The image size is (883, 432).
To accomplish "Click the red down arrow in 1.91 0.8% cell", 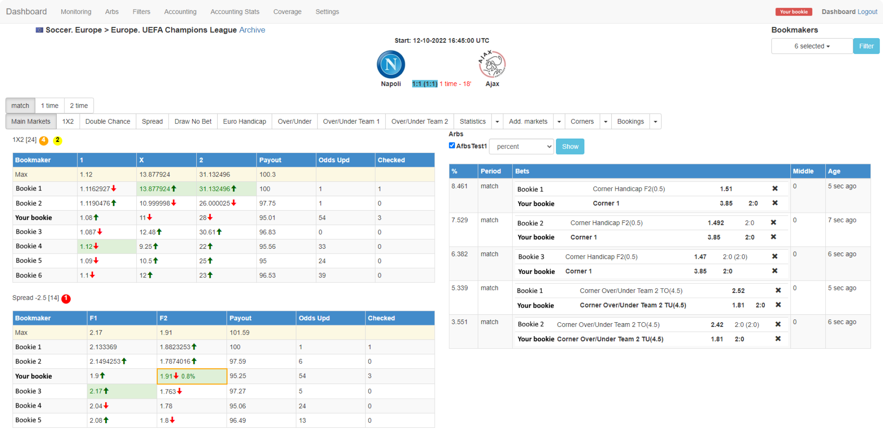I will coord(176,376).
